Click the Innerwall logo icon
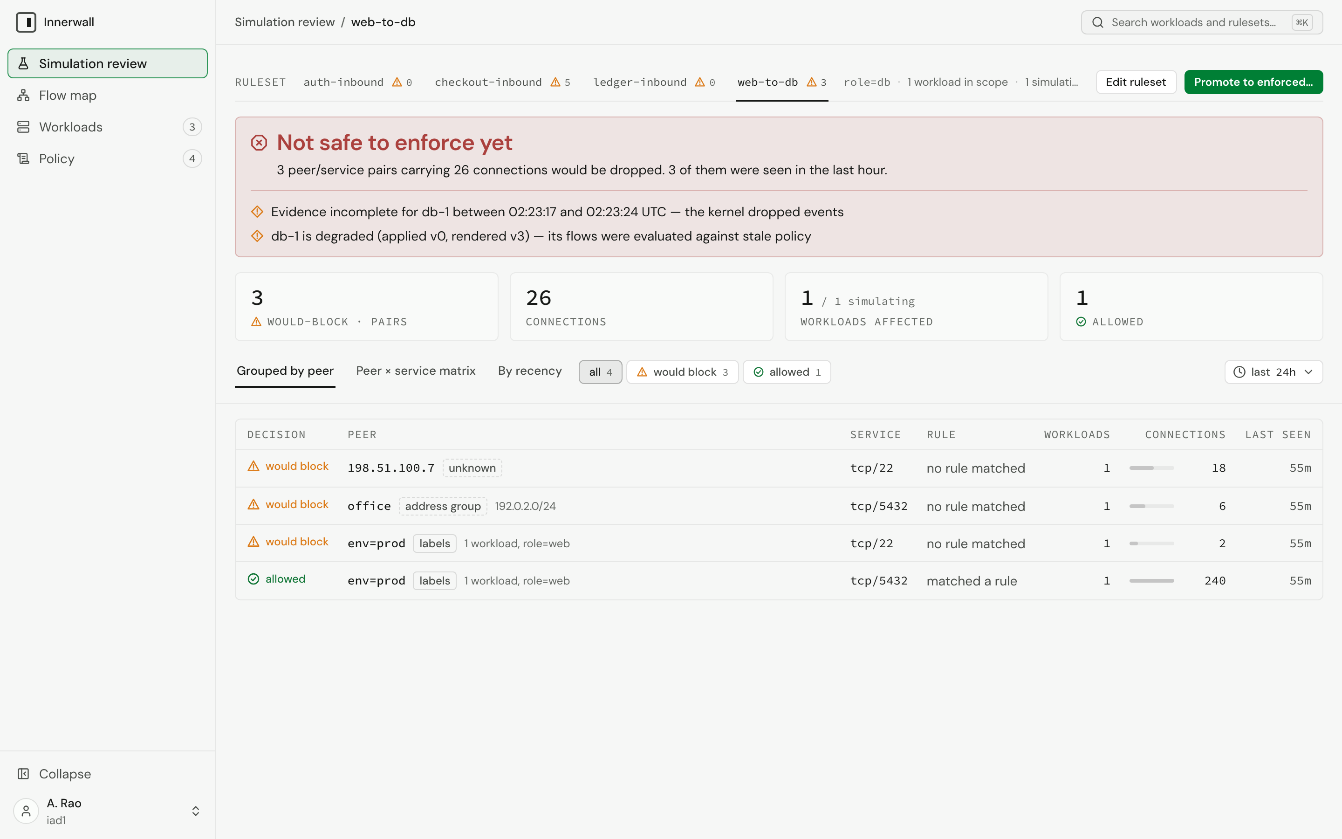 click(x=26, y=22)
